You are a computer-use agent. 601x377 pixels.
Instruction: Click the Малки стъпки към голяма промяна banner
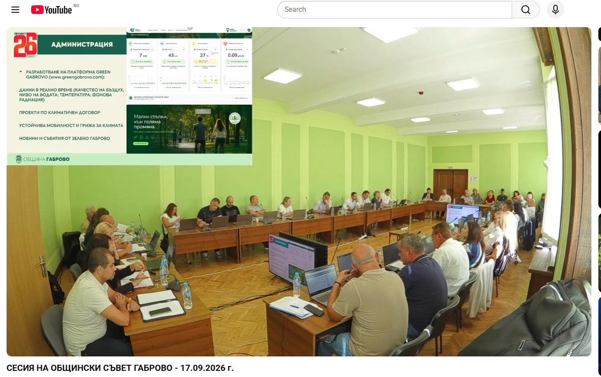point(189,129)
